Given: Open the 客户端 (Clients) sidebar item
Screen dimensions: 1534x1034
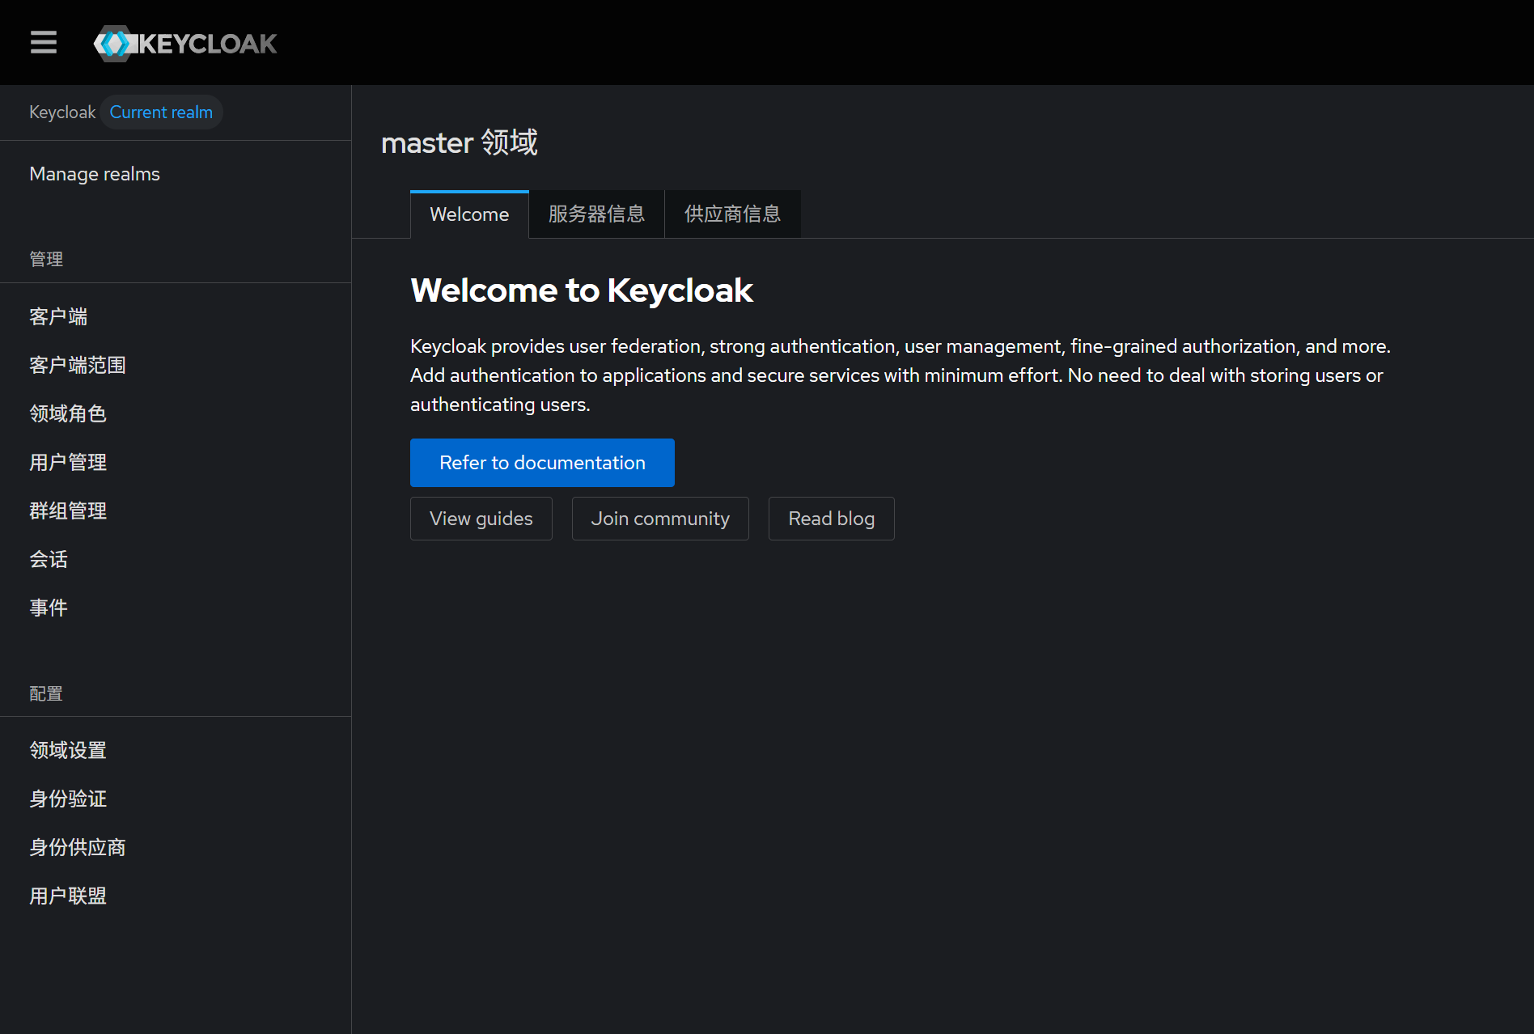Looking at the screenshot, I should click(58, 316).
